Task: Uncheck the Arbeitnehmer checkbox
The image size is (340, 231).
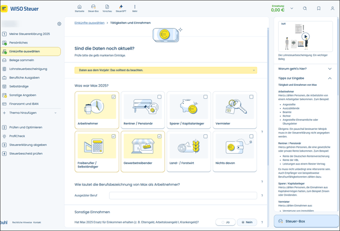Action: (x=113, y=97)
